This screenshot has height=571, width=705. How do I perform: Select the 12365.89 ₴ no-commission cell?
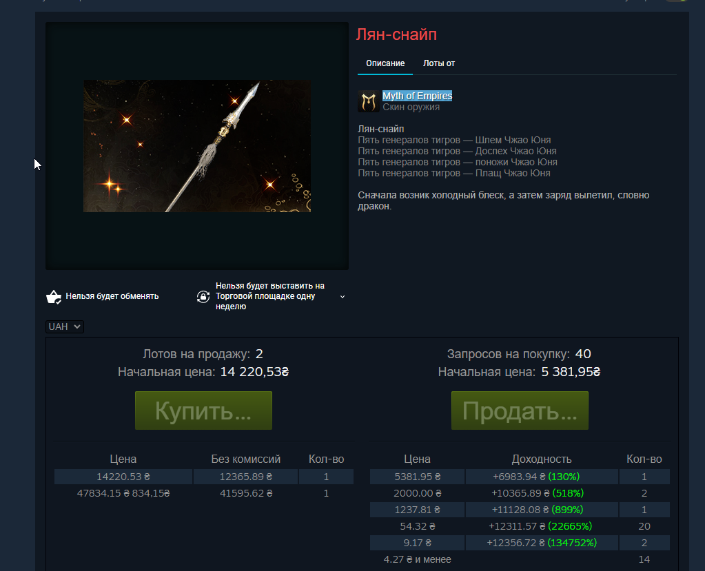tap(246, 477)
